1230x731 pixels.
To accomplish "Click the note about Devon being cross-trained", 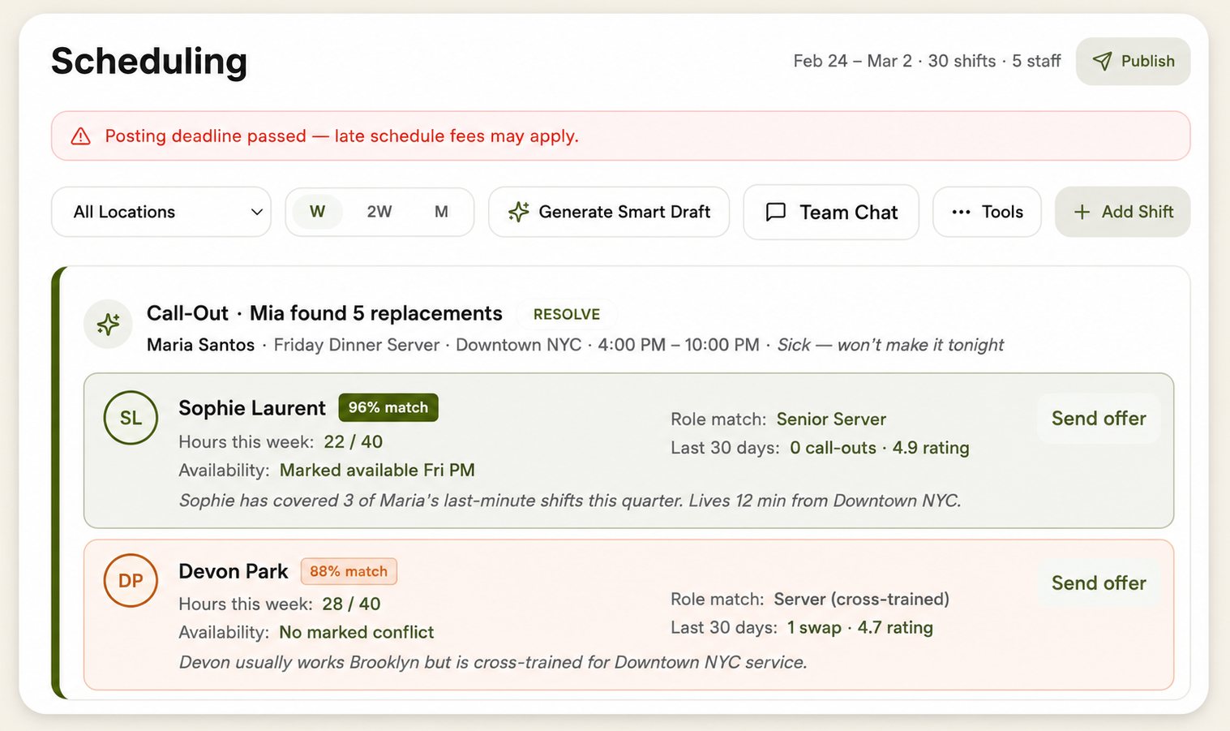I will point(493,663).
